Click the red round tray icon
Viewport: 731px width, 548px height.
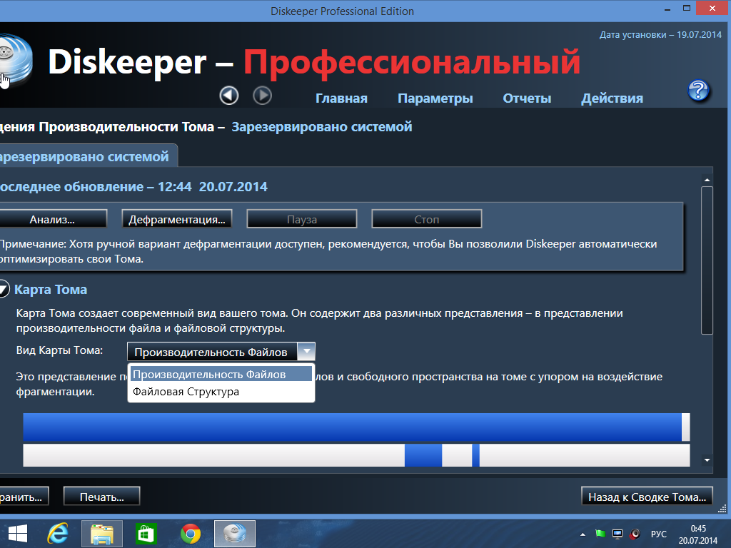coord(635,534)
